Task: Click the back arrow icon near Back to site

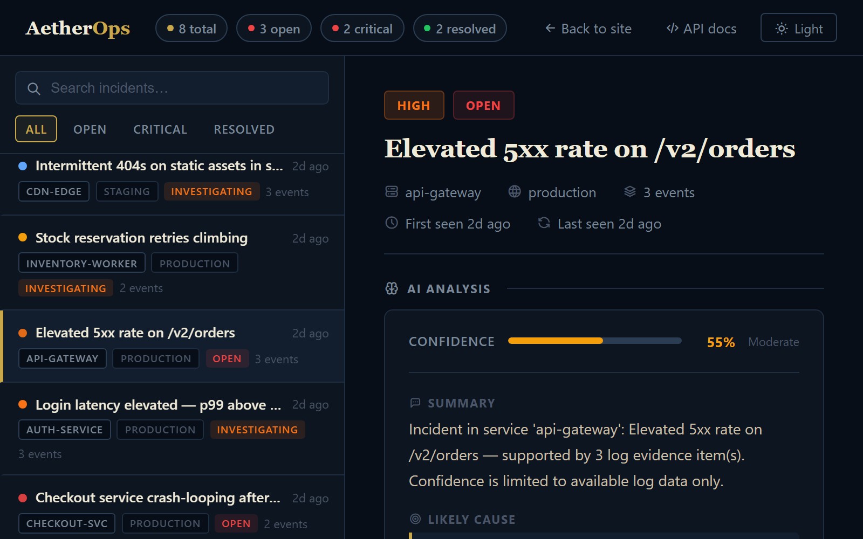Action: [550, 28]
